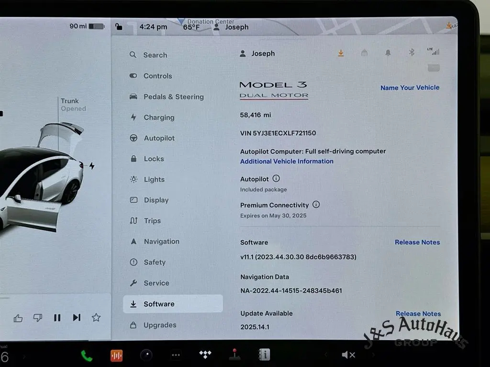This screenshot has width=490, height=367.
Task: Tap the unlocked padlock icon in status bar
Action: point(119,27)
